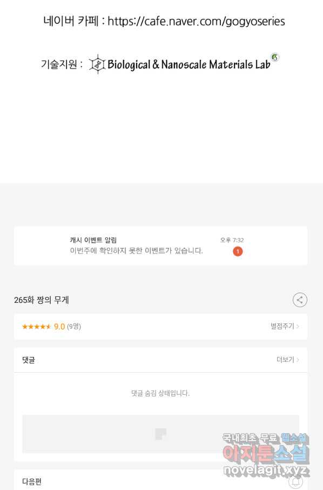Click 더보기 to view more comments
323x490 pixels.
285,360
